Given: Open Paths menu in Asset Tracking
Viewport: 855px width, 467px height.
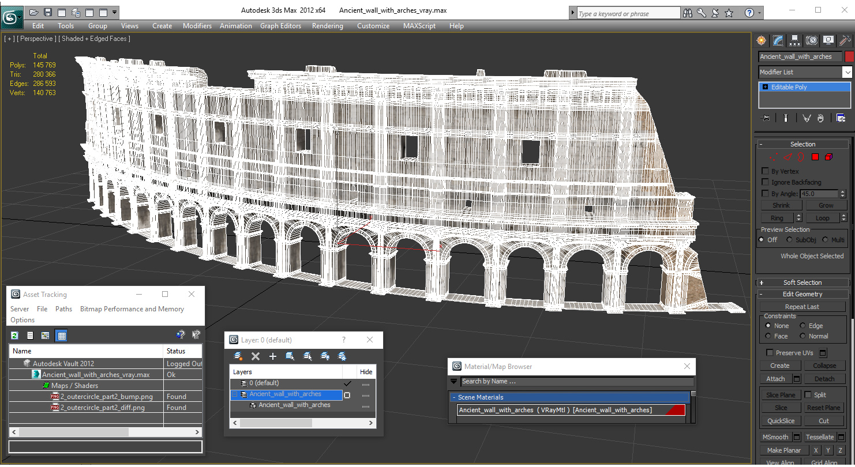Looking at the screenshot, I should point(63,309).
